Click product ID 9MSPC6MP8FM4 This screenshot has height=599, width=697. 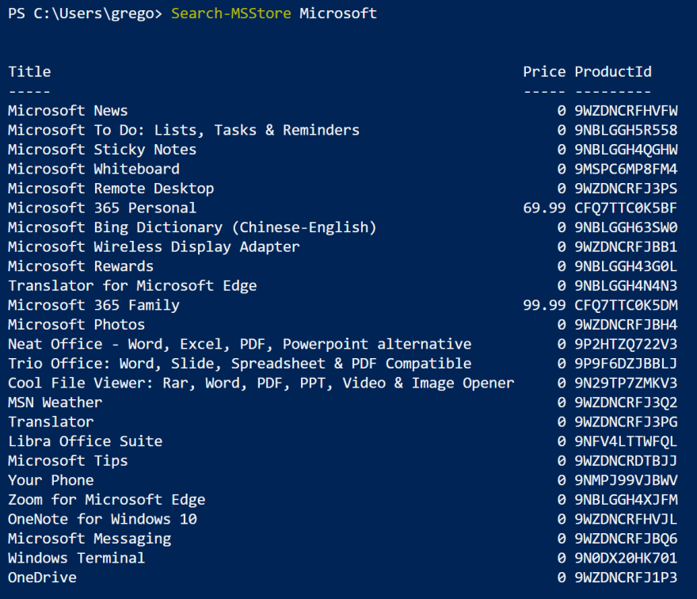(627, 169)
